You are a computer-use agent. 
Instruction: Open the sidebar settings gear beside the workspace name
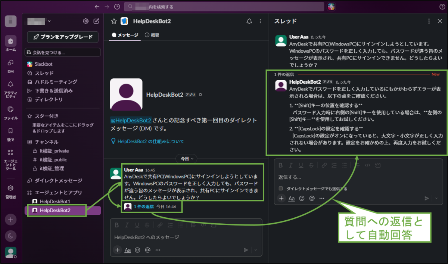click(x=85, y=21)
